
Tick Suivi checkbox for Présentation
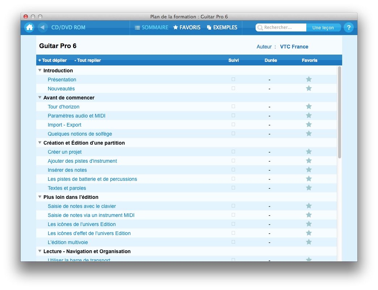click(x=234, y=79)
